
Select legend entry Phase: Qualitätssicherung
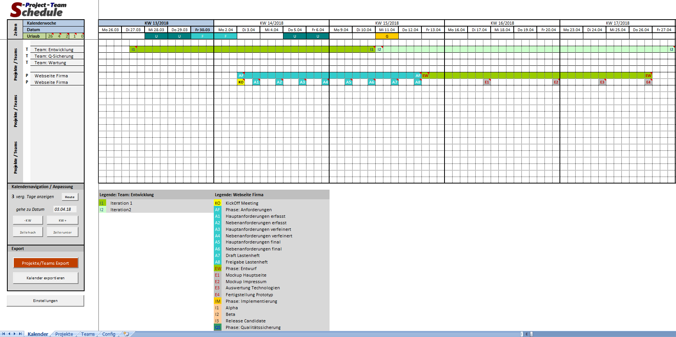click(253, 327)
